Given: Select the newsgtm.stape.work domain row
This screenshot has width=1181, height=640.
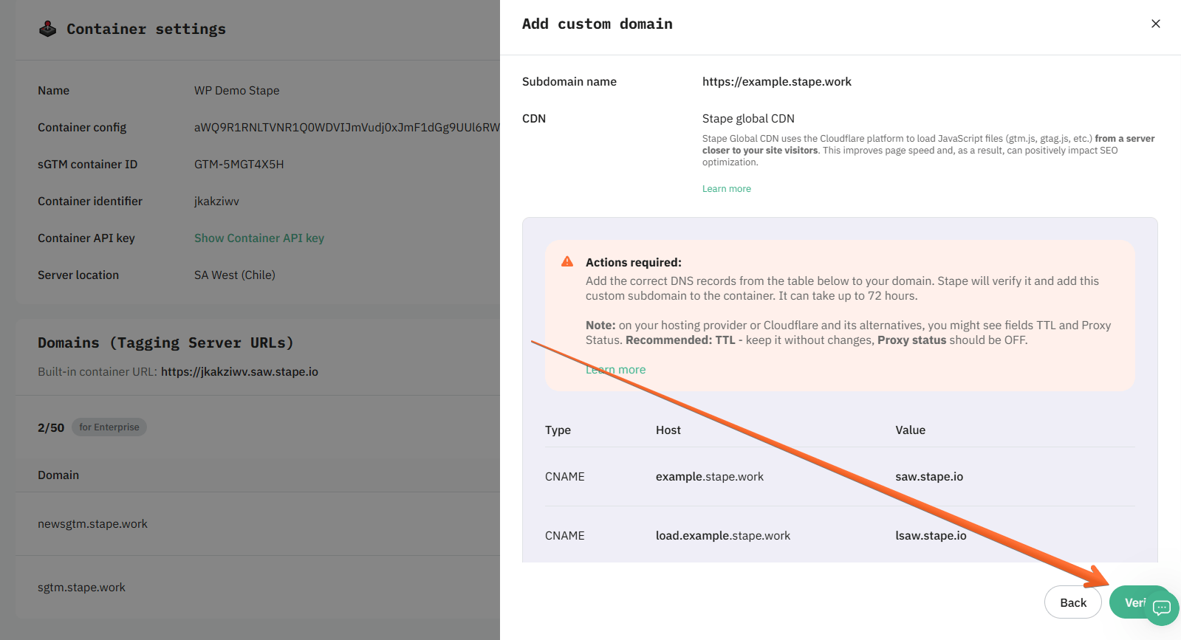Looking at the screenshot, I should 258,524.
